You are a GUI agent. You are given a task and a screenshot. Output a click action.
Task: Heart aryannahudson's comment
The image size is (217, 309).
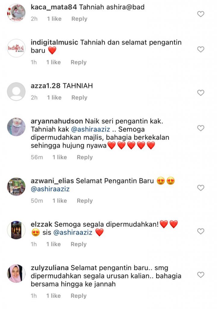(x=201, y=128)
